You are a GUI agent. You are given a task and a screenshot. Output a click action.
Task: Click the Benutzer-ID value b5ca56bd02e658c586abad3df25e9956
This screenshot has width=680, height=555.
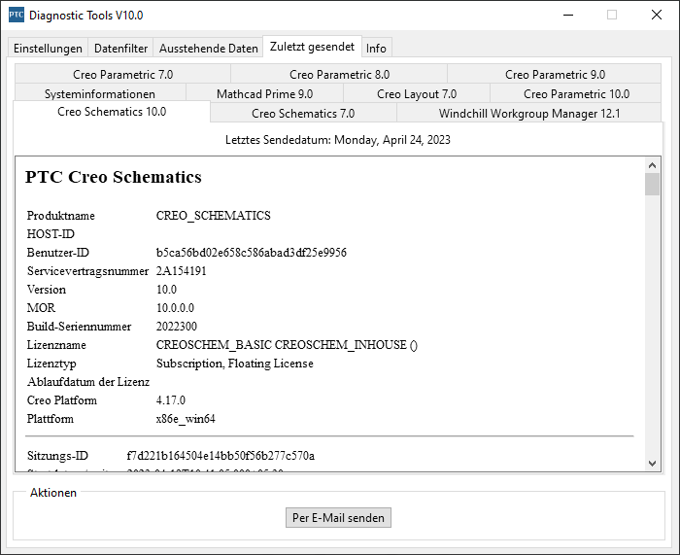(251, 253)
